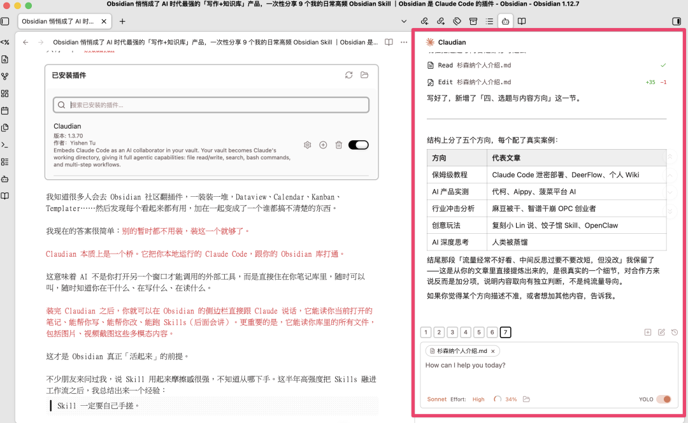Delete Claudian plugin trash icon
Screen dimensions: 688x423
click(x=339, y=145)
